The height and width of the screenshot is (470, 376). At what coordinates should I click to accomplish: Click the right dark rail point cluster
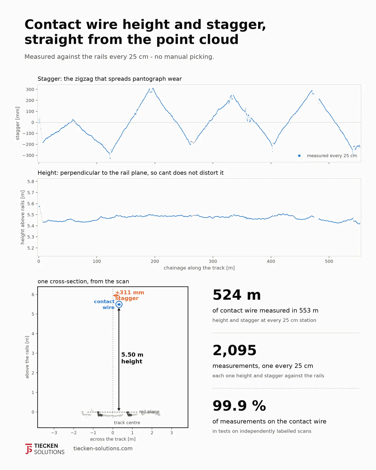tap(129, 414)
